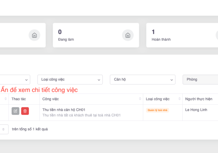
Task: Click the home icon in the leftmost summary card
Action: click(34, 35)
